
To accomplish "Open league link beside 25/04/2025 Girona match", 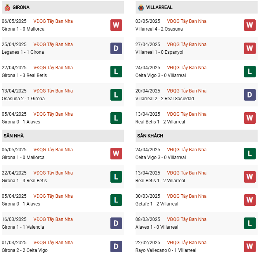I will pos(53,44).
